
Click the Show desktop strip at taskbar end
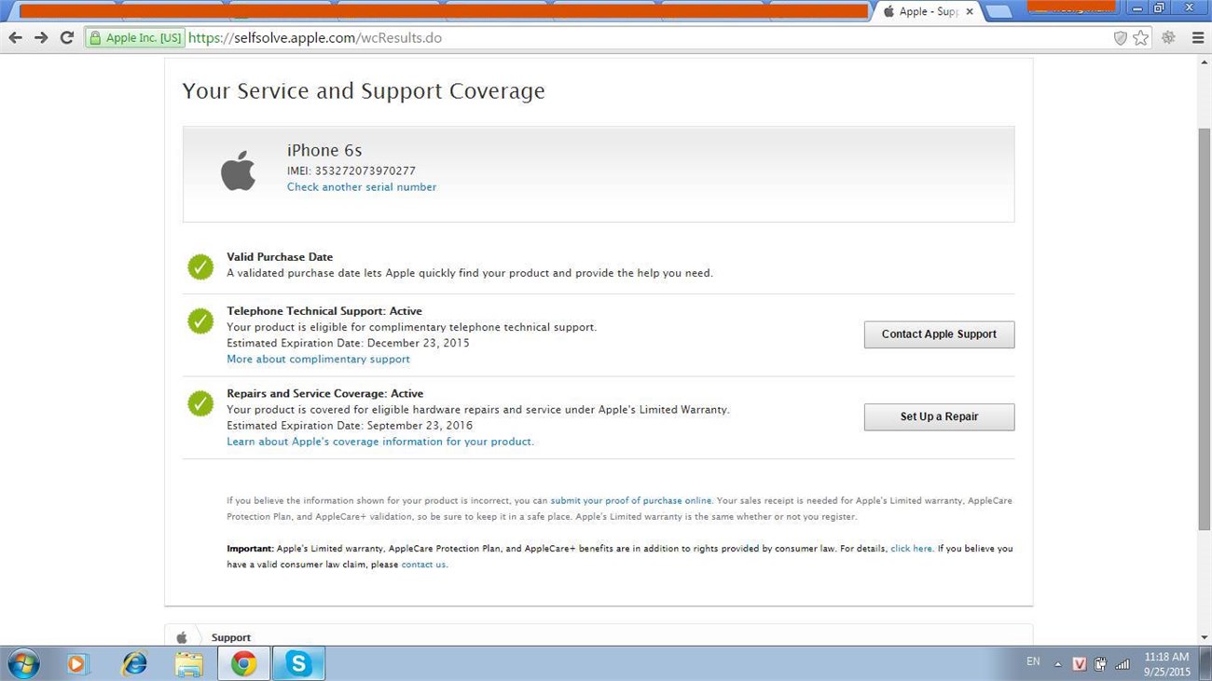point(1205,663)
